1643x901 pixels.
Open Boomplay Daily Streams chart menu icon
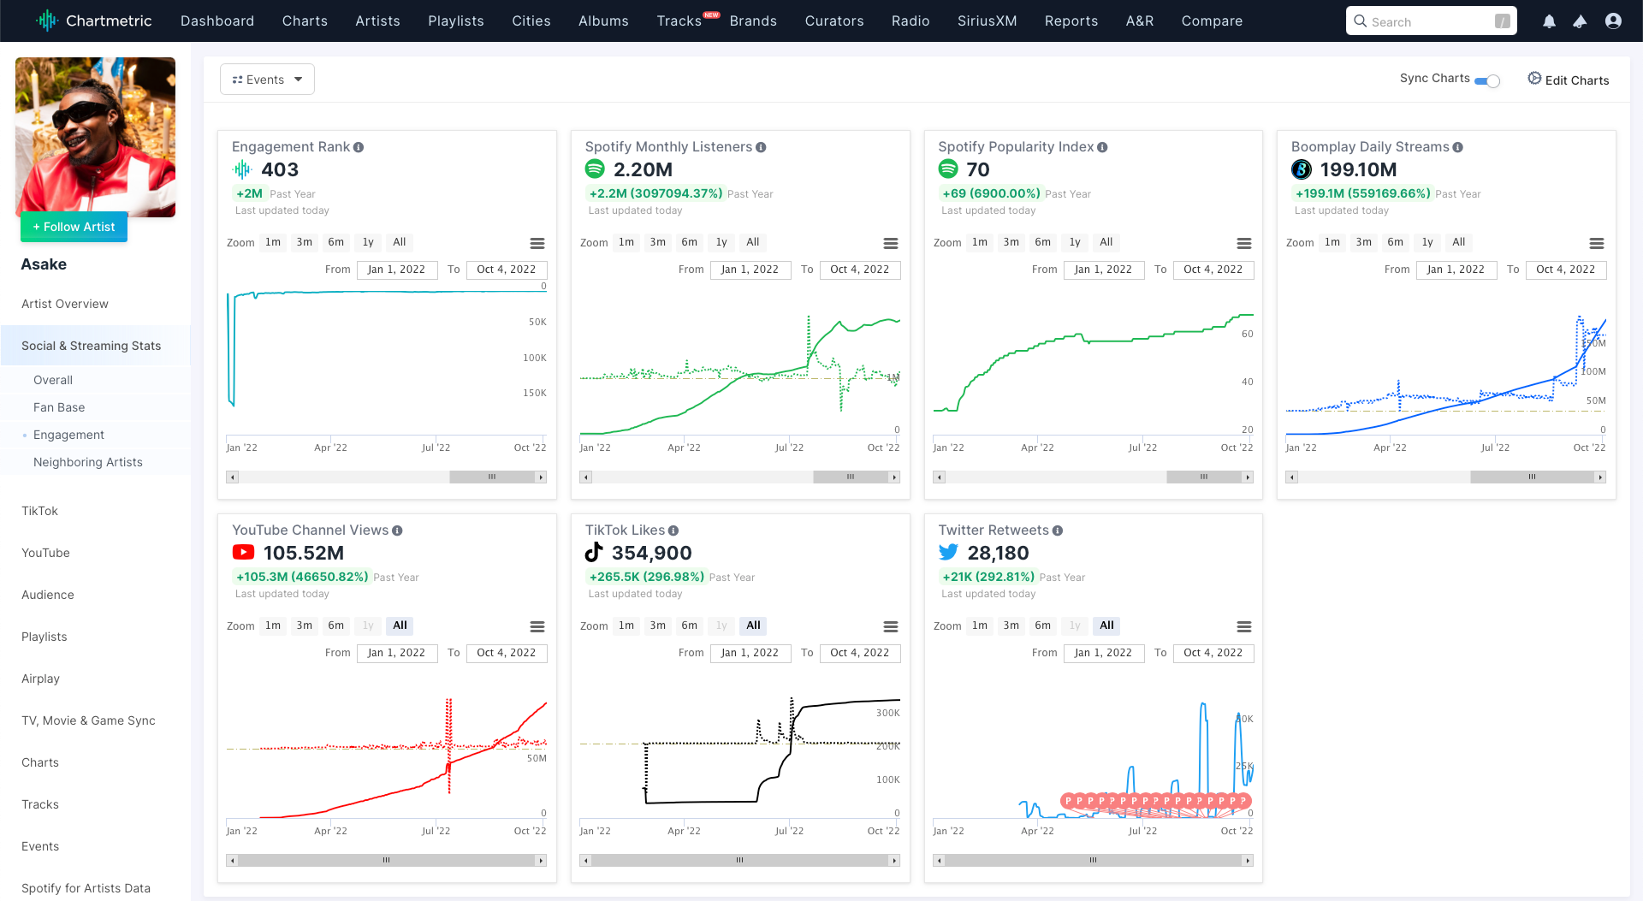point(1597,244)
